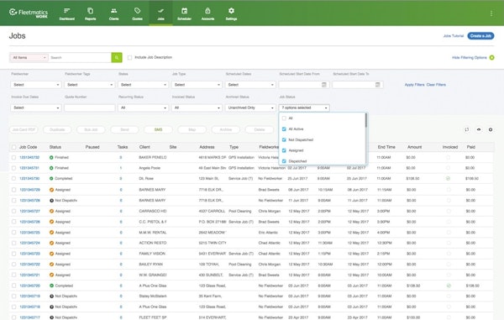The width and height of the screenshot is (504, 320).
Task: Click the invoiced check icon for job 1231345730
Action: click(448, 178)
